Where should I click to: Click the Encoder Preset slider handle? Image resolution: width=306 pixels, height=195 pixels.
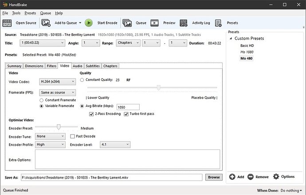[x=59, y=127]
